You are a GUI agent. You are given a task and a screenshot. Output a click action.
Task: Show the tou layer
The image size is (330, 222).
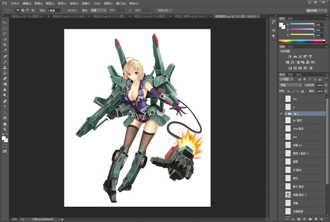click(x=281, y=99)
